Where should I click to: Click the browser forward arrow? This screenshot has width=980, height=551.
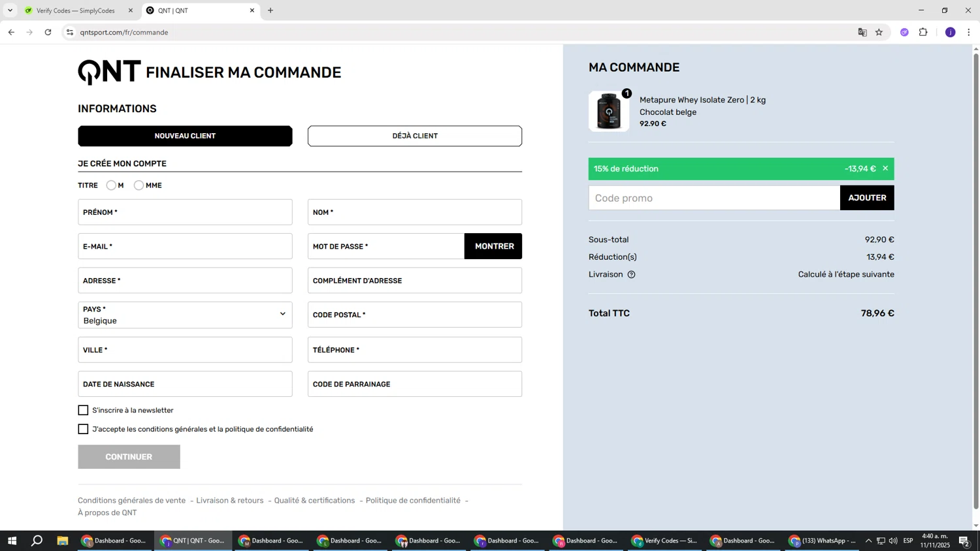(29, 32)
